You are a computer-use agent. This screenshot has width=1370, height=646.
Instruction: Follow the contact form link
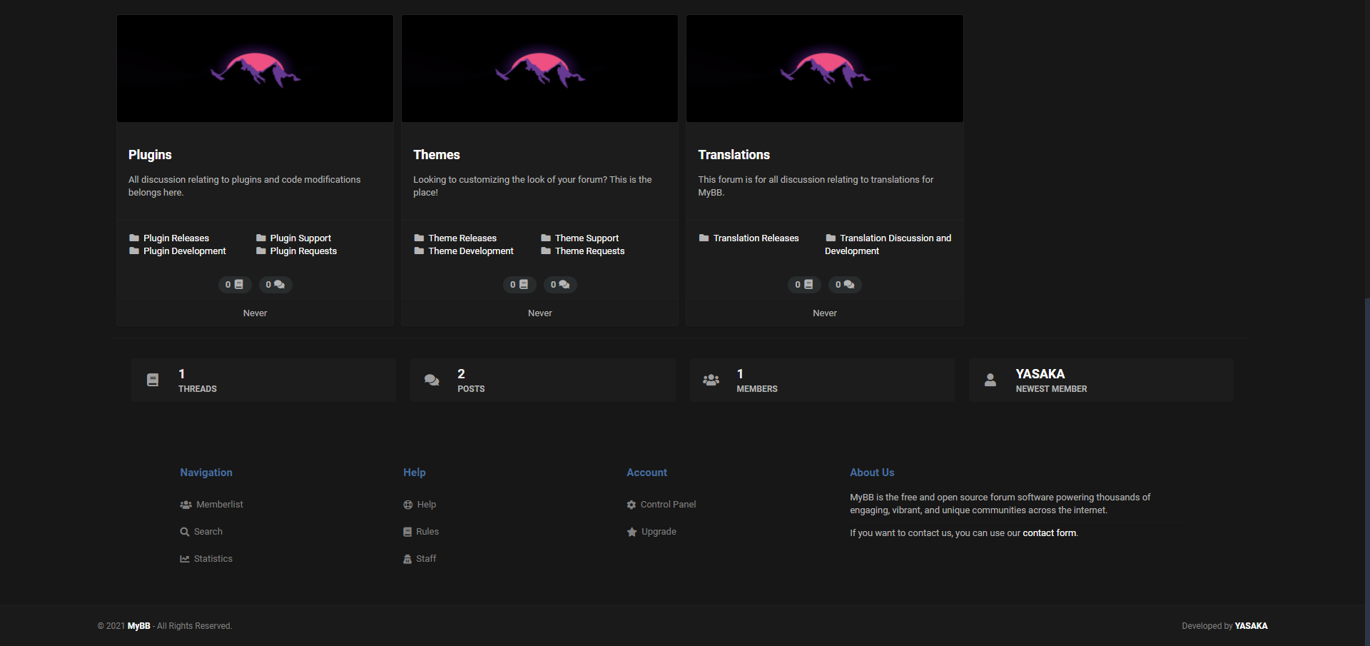(x=1049, y=533)
